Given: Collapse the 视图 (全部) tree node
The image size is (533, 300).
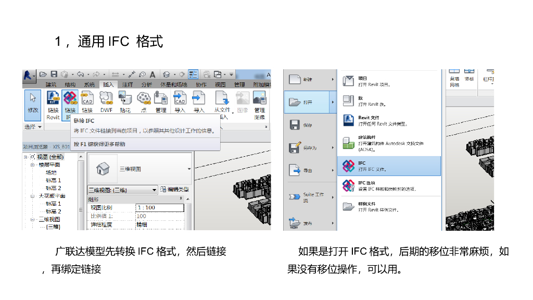Looking at the screenshot, I should click(x=26, y=157).
